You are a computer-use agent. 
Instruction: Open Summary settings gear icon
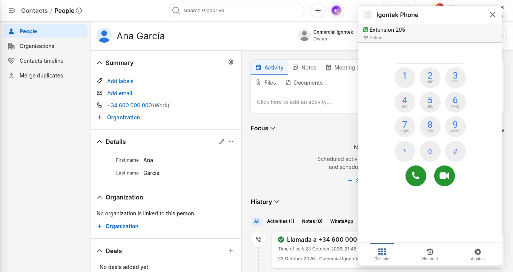pos(231,62)
